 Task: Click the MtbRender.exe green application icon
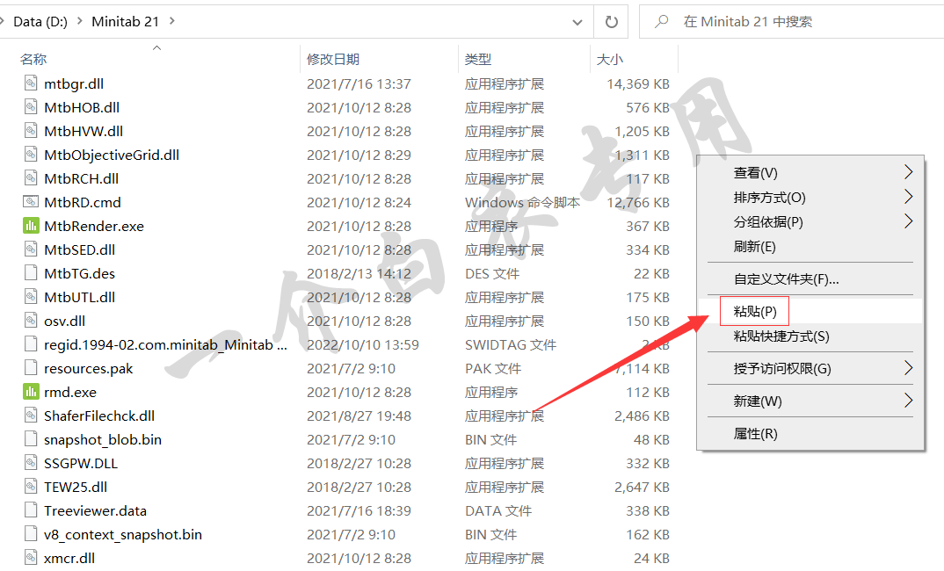31,226
